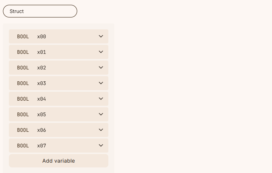Select the BOOL type label of x00
This screenshot has height=173, width=272.
pyautogui.click(x=23, y=36)
